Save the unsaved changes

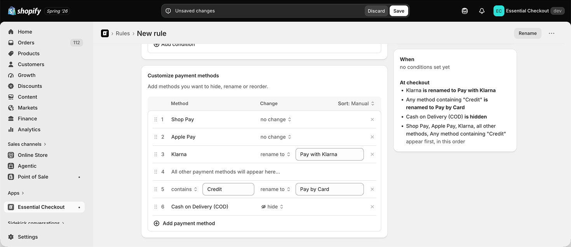(x=399, y=11)
